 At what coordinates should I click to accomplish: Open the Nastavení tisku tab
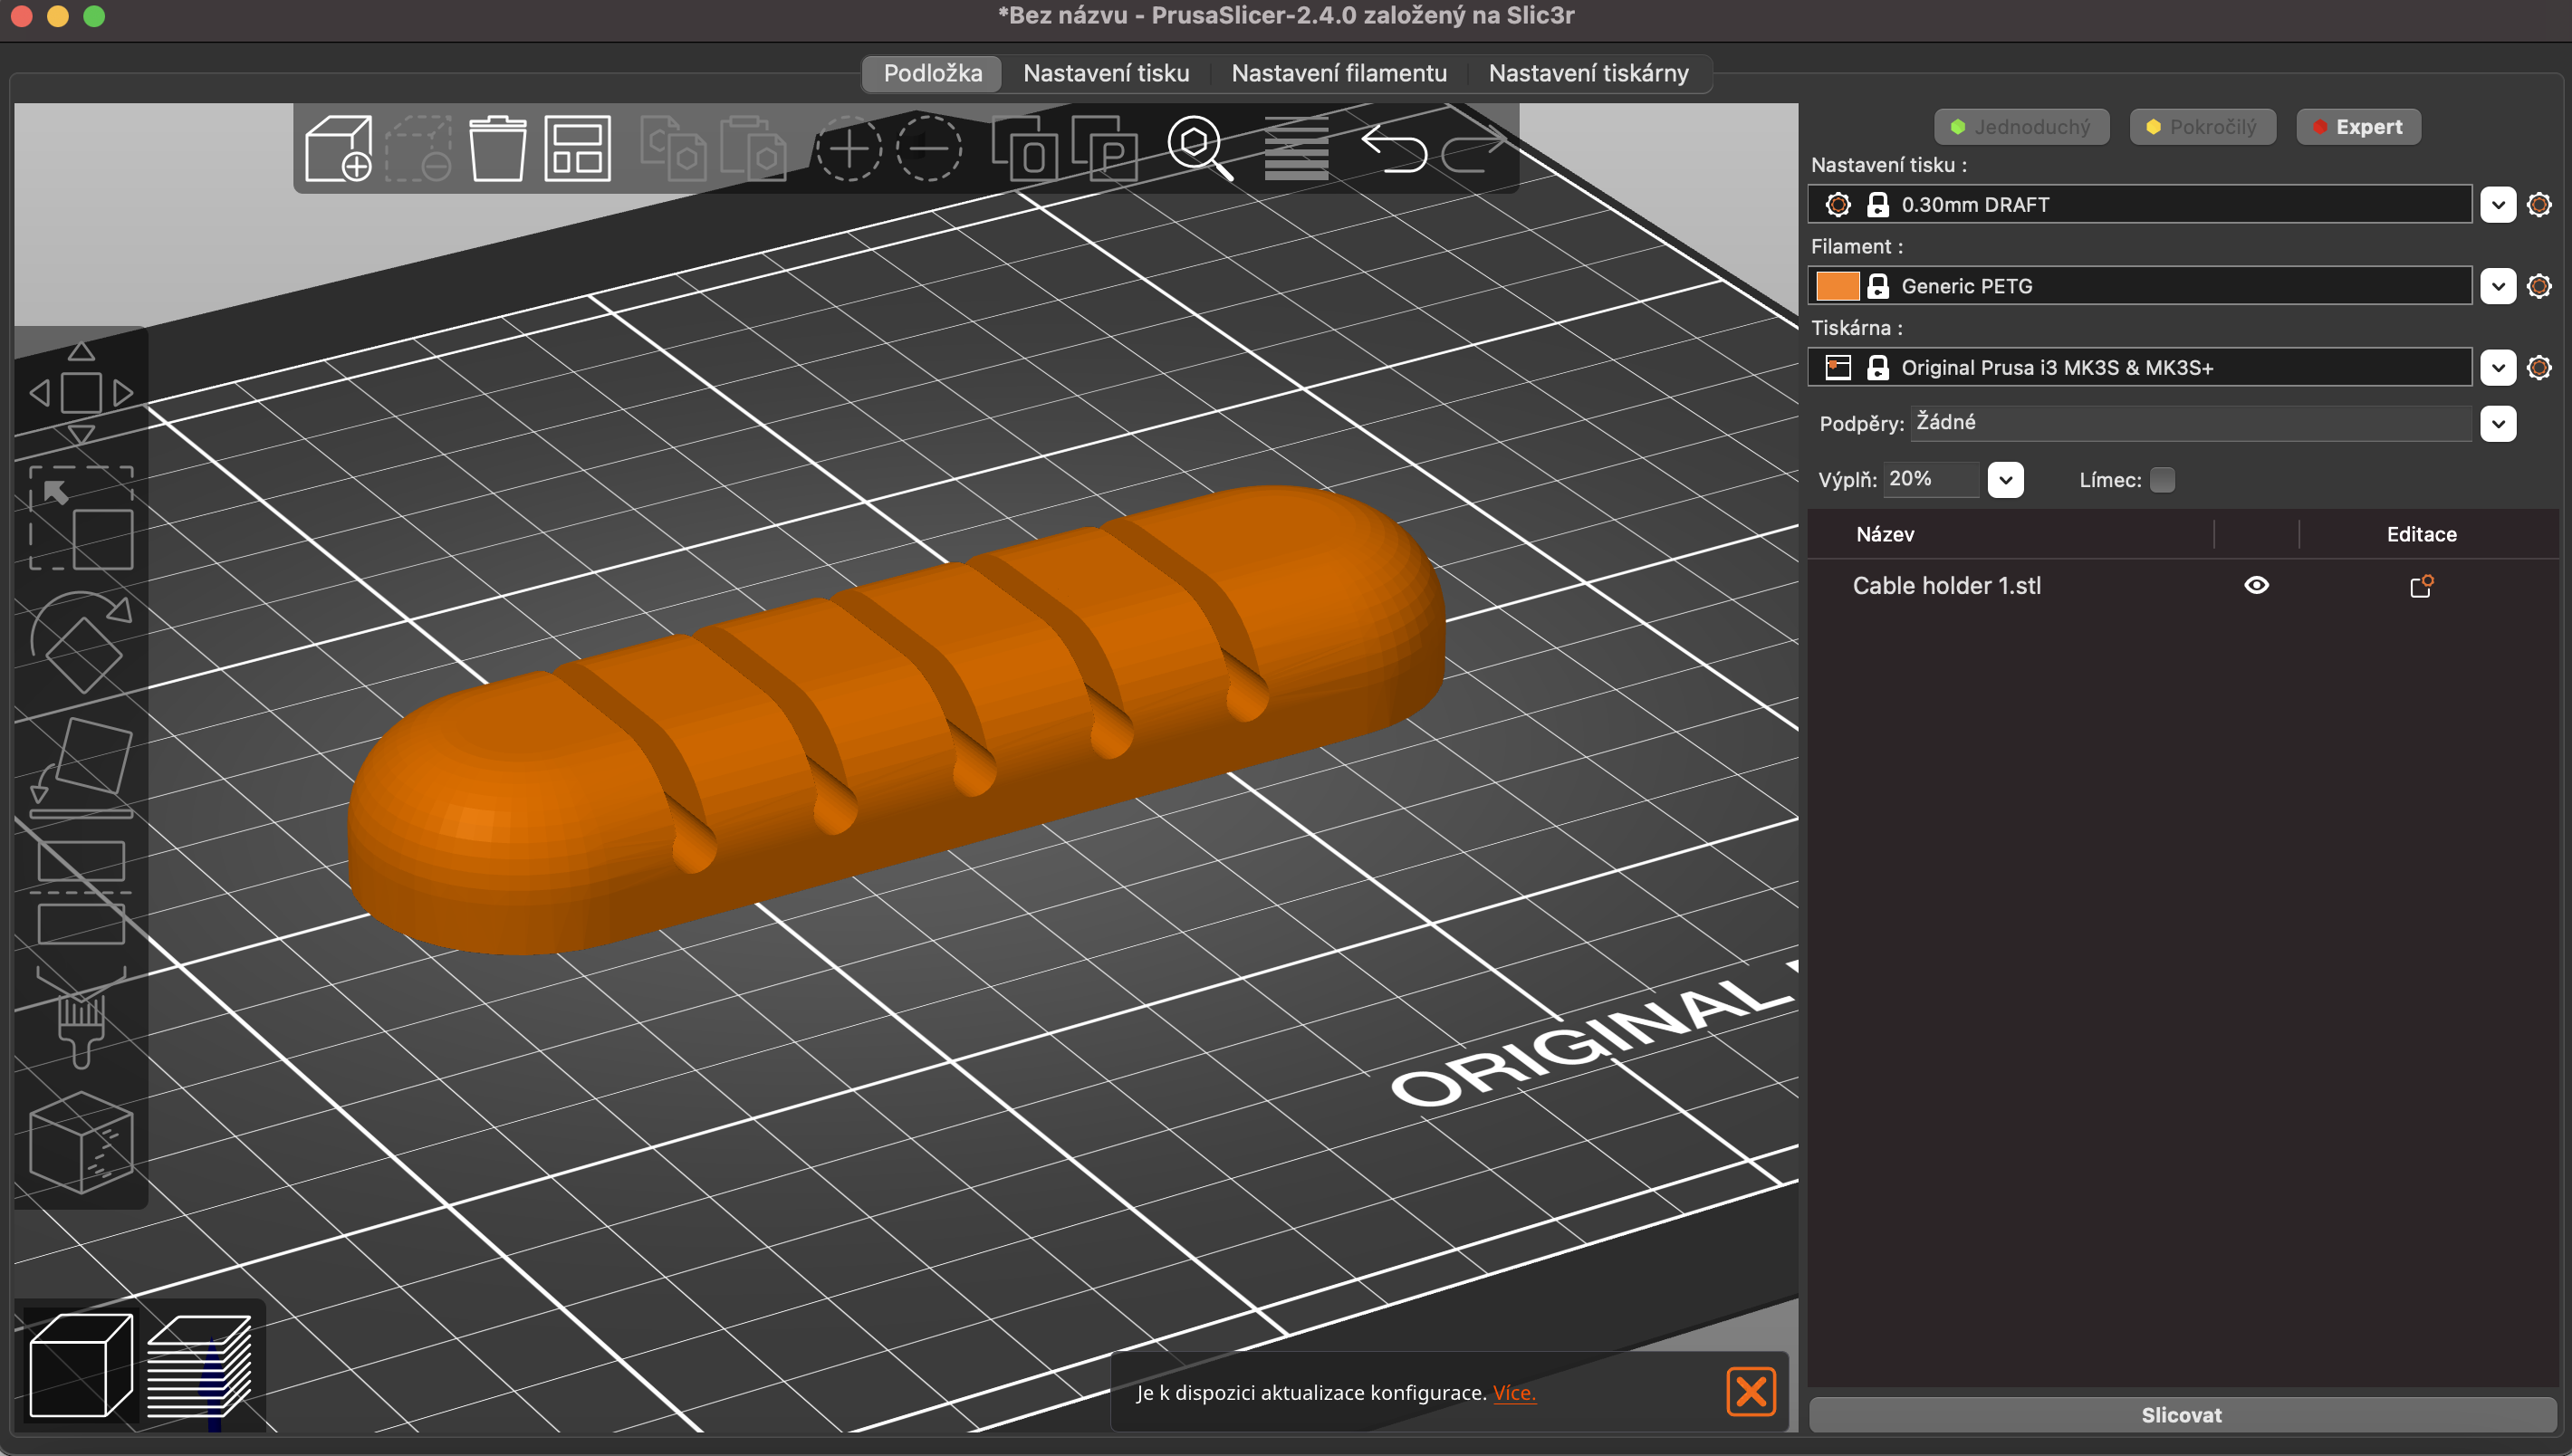tap(1106, 73)
